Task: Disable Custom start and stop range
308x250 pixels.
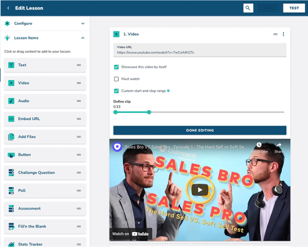Action: [116, 91]
